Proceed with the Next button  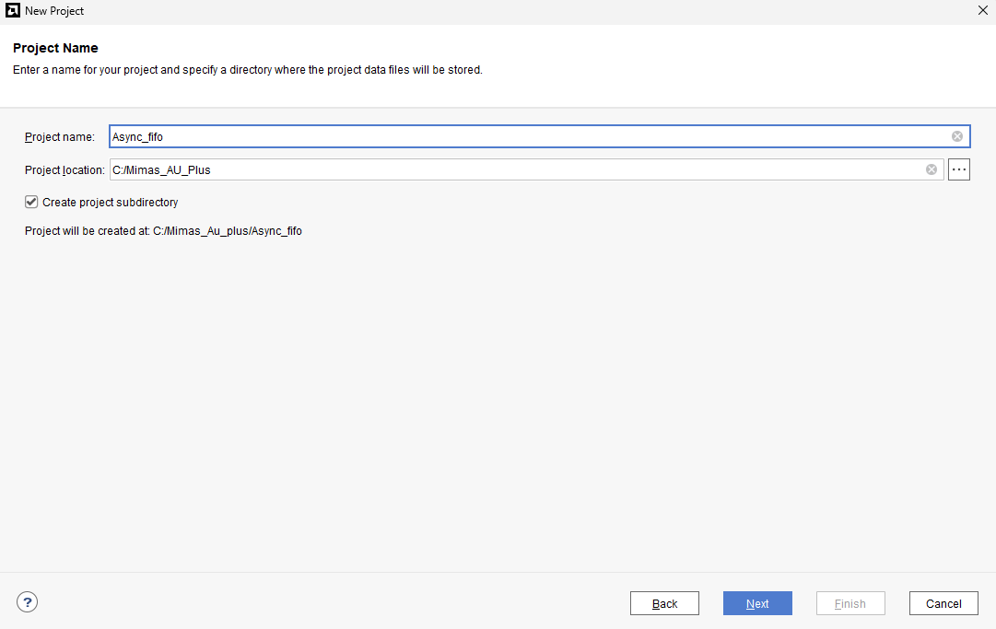tap(757, 603)
